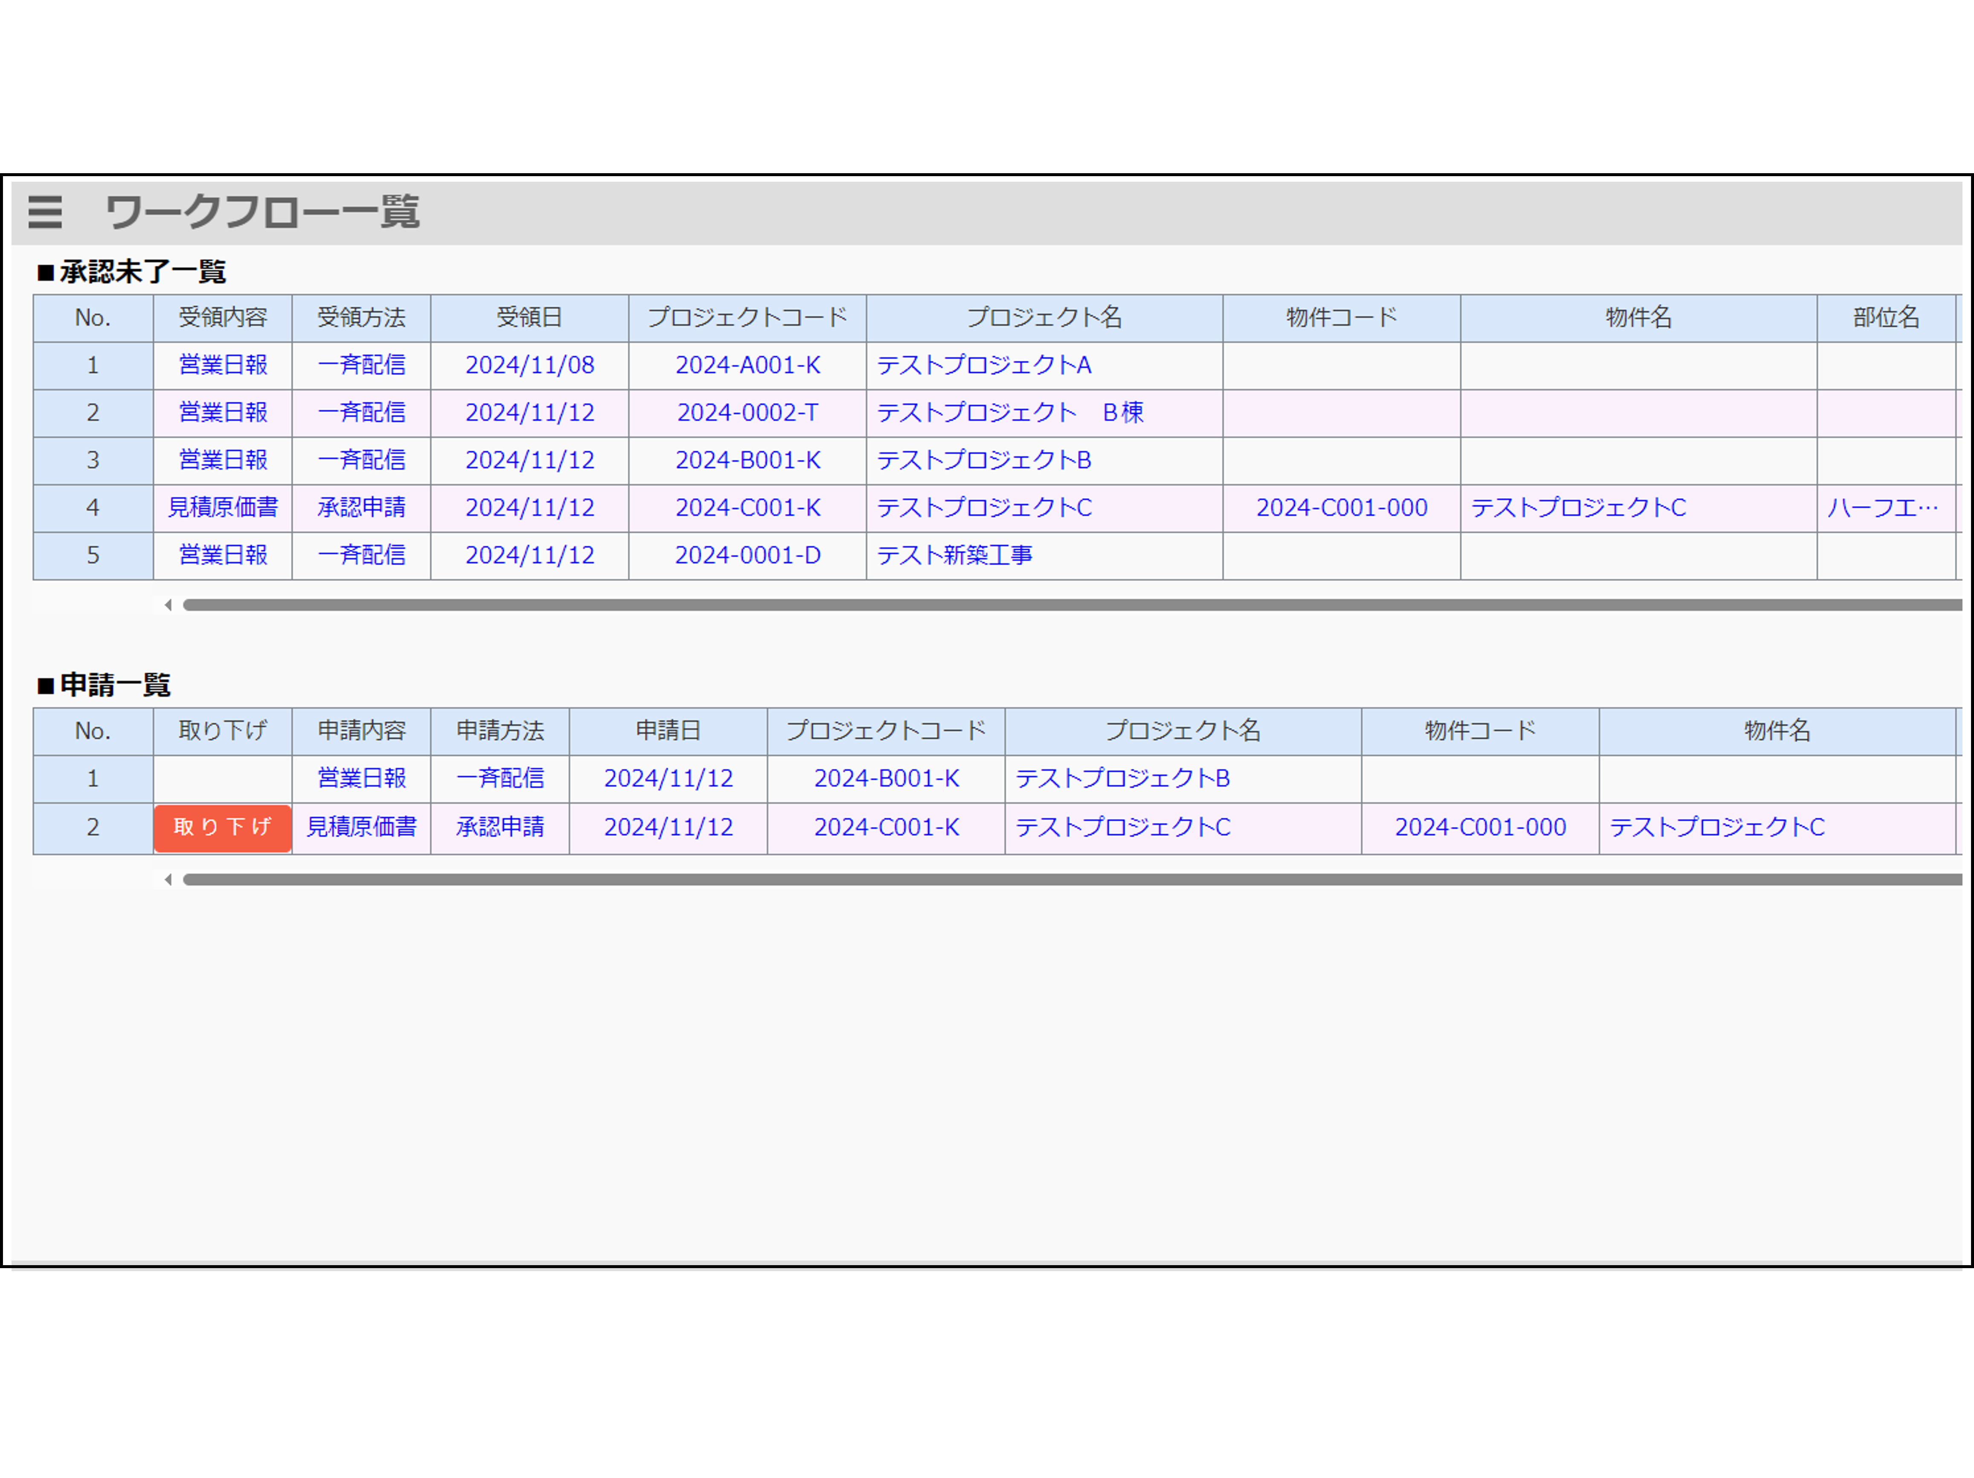Click 承認申請 in approval table row 4
Screen dimensions: 1974x1478
[361, 508]
